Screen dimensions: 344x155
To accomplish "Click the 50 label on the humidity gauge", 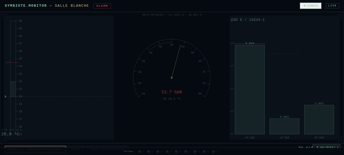I will 172,45.
